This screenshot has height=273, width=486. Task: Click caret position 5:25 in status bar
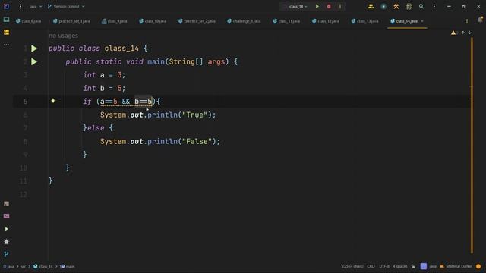[x=352, y=266]
